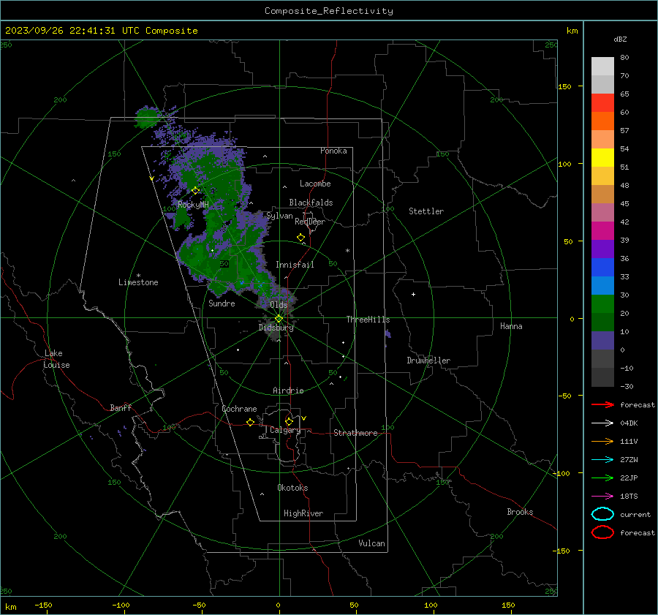The height and width of the screenshot is (615, 658).
Task: Click the orange 111V arrow icon
Action: pyautogui.click(x=602, y=441)
